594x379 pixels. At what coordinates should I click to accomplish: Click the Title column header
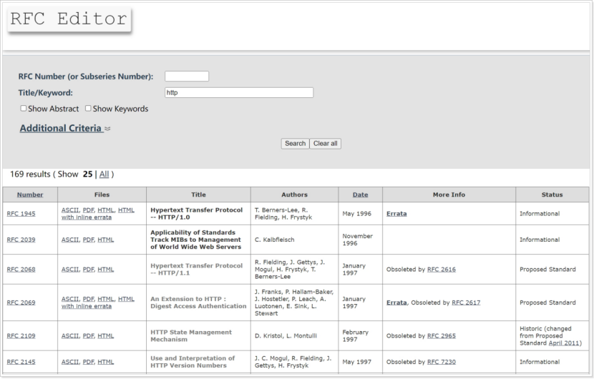point(198,195)
